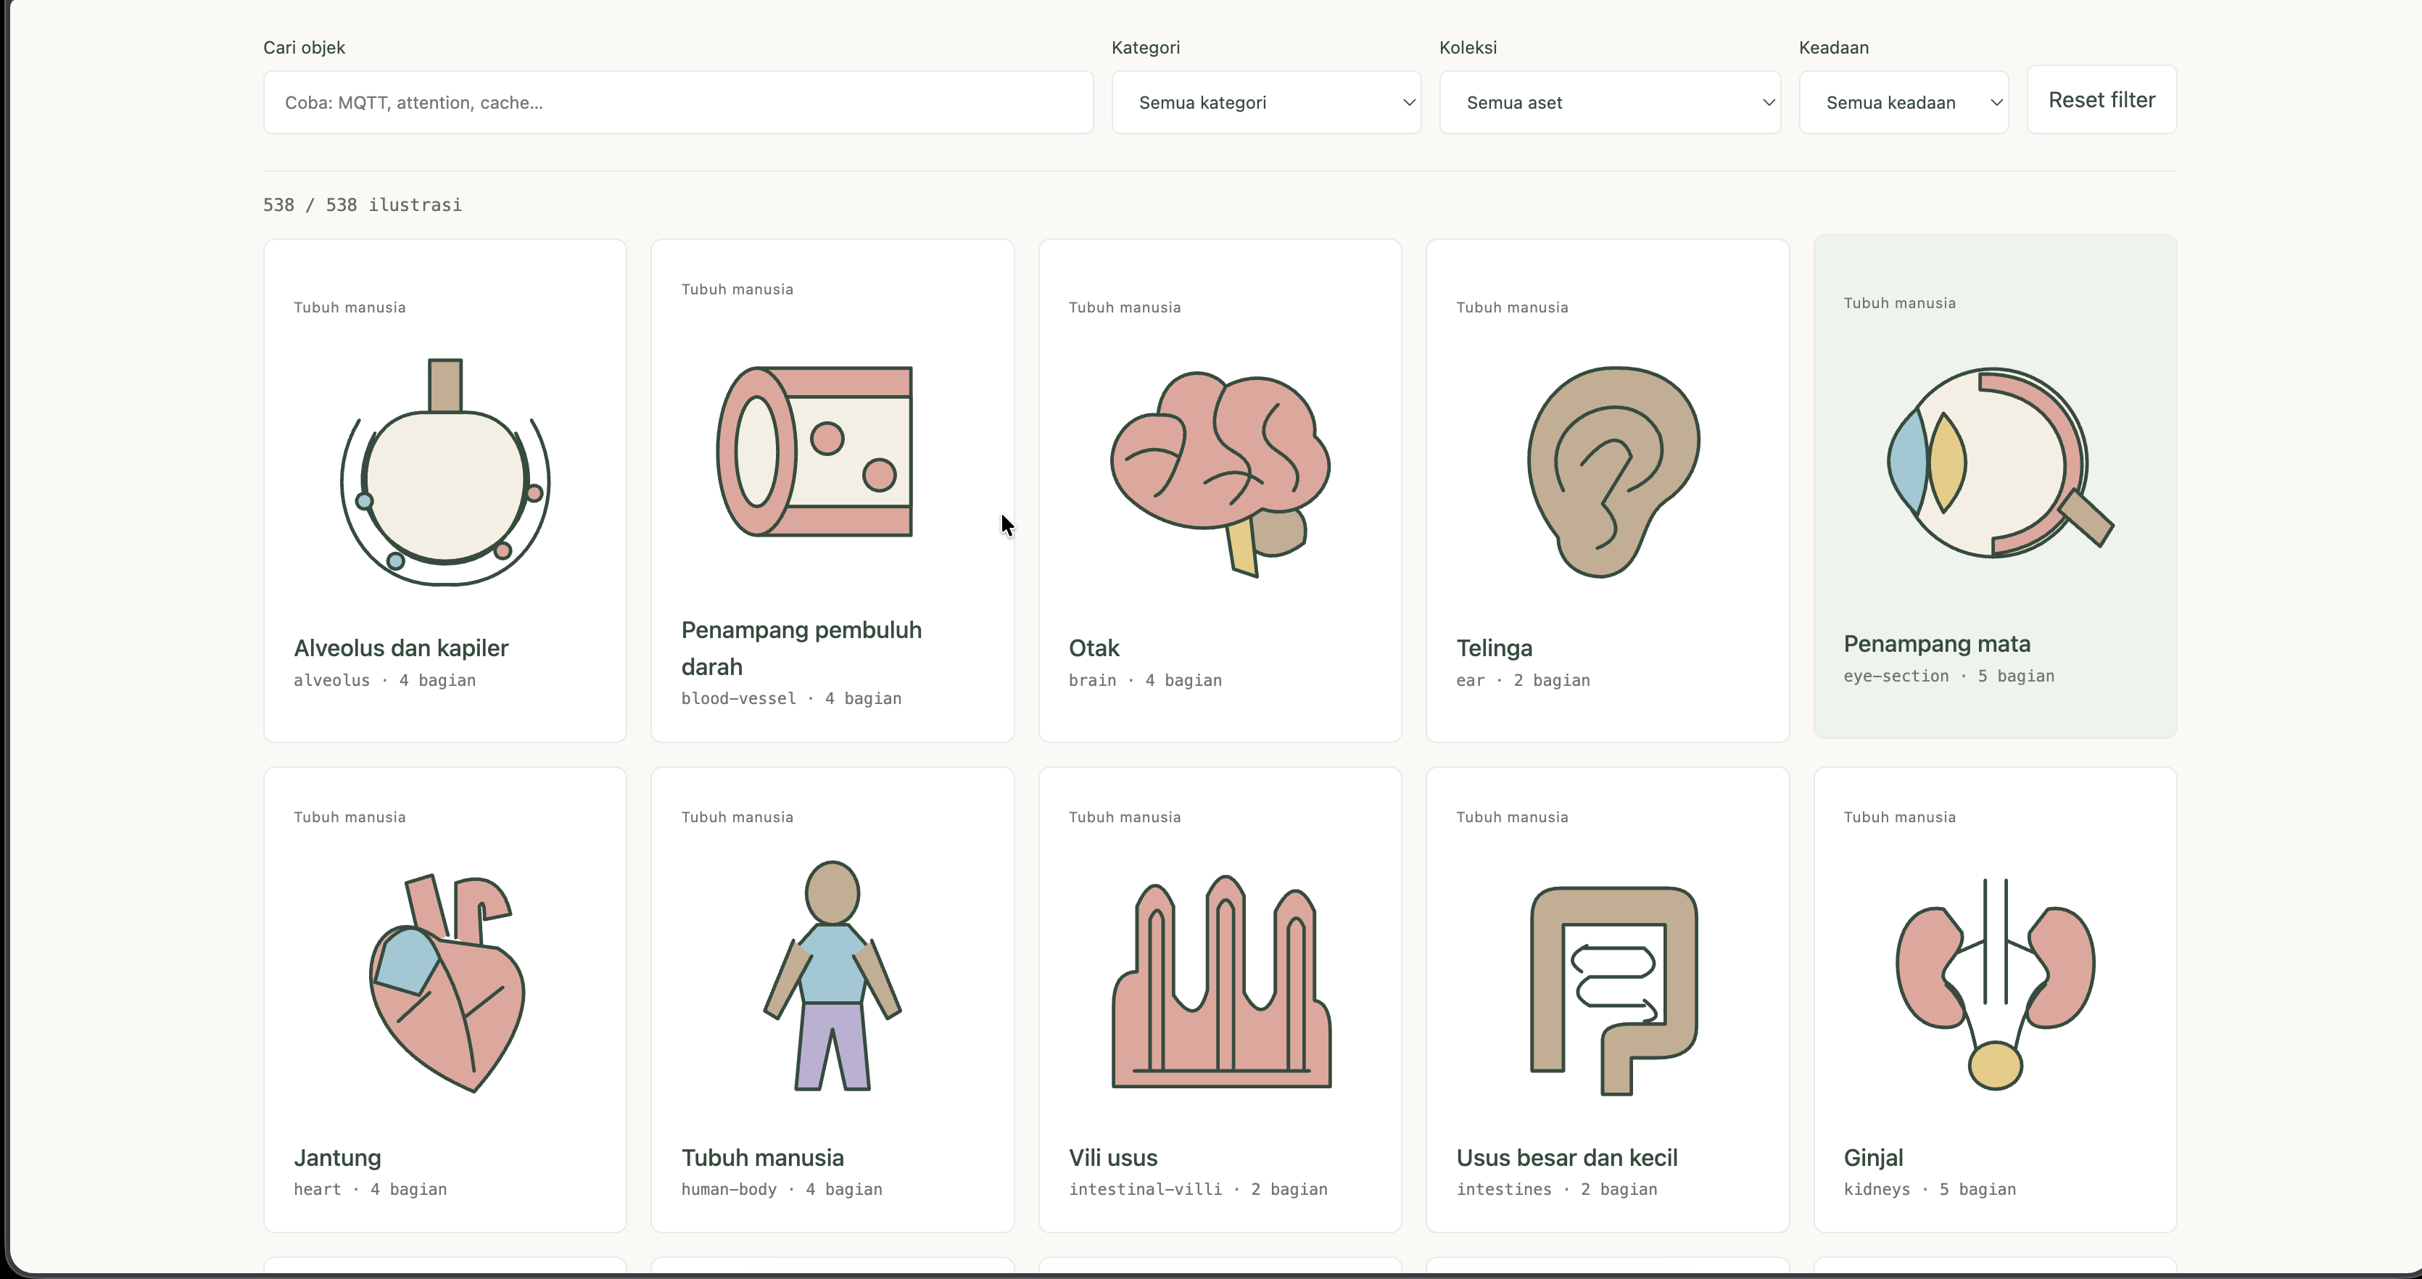Image resolution: width=2422 pixels, height=1279 pixels.
Task: Expand the Kategori dropdown
Action: [x=1265, y=102]
